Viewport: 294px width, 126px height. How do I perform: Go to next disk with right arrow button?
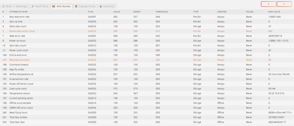click(284, 4)
